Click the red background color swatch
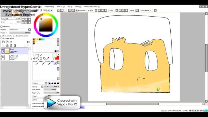 point(57,58)
